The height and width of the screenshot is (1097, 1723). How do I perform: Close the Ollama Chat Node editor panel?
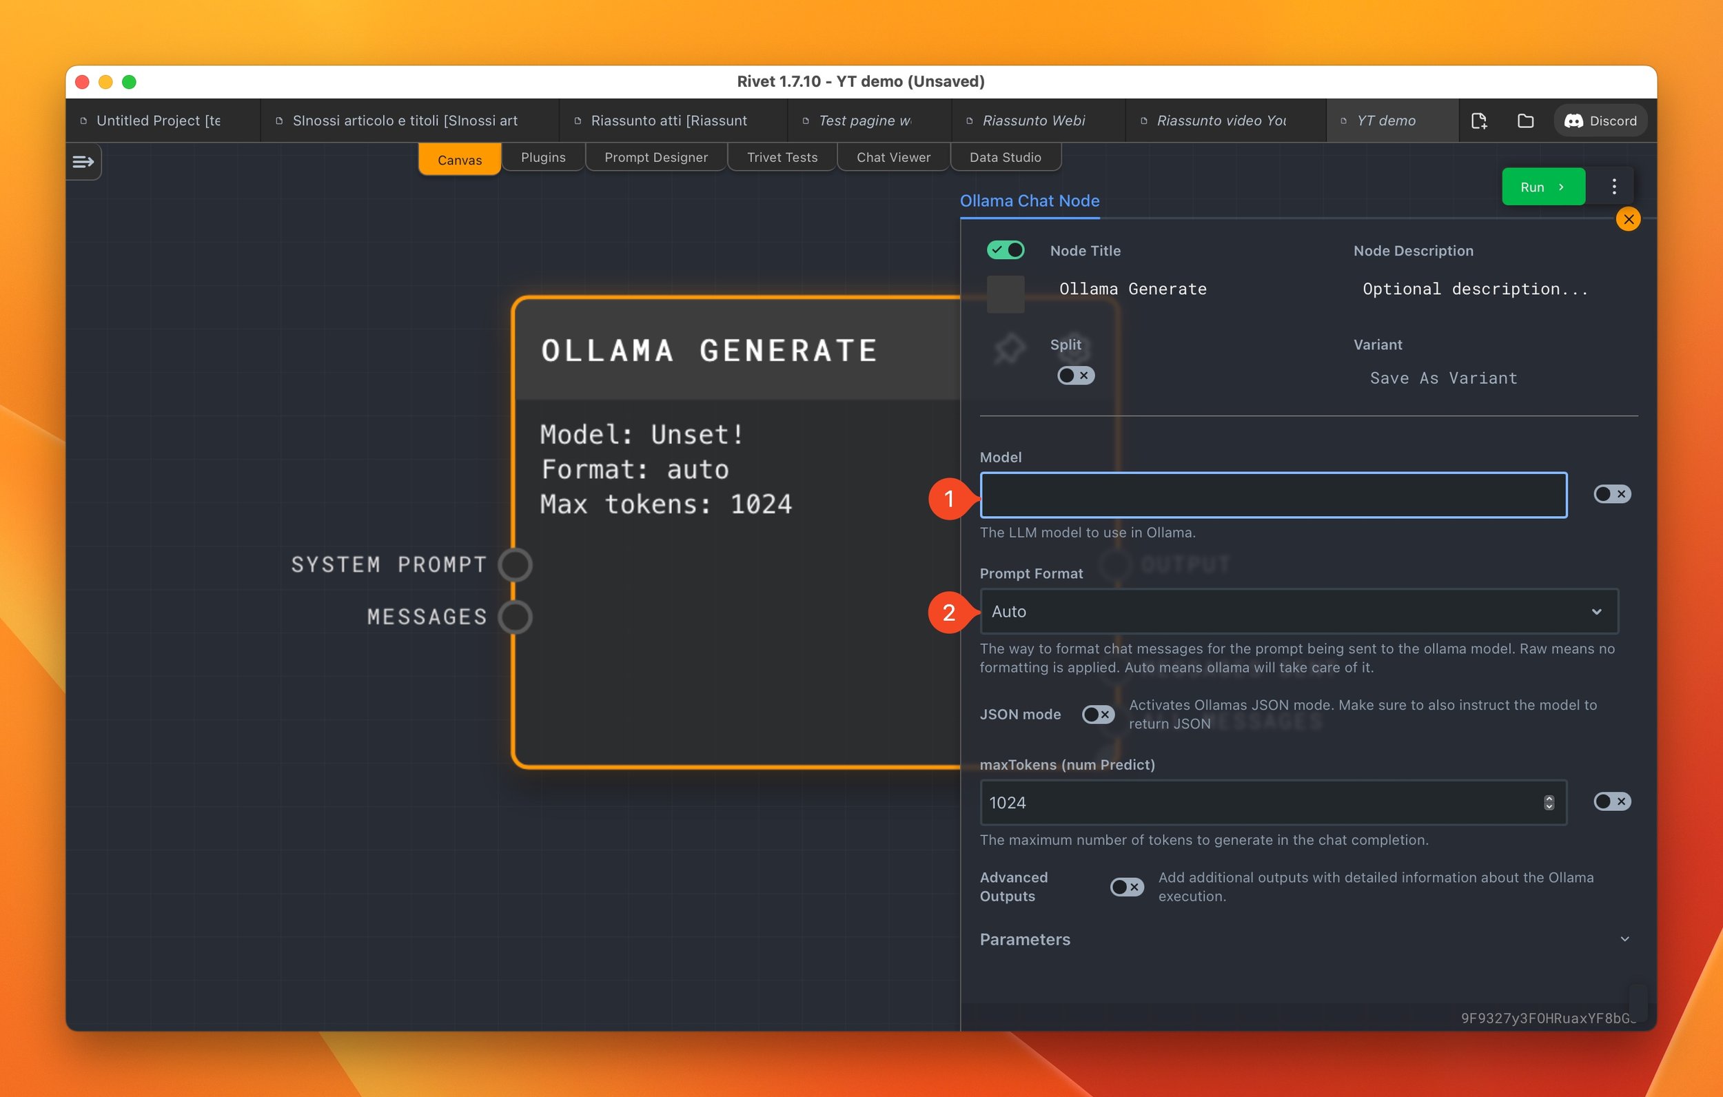point(1629,220)
